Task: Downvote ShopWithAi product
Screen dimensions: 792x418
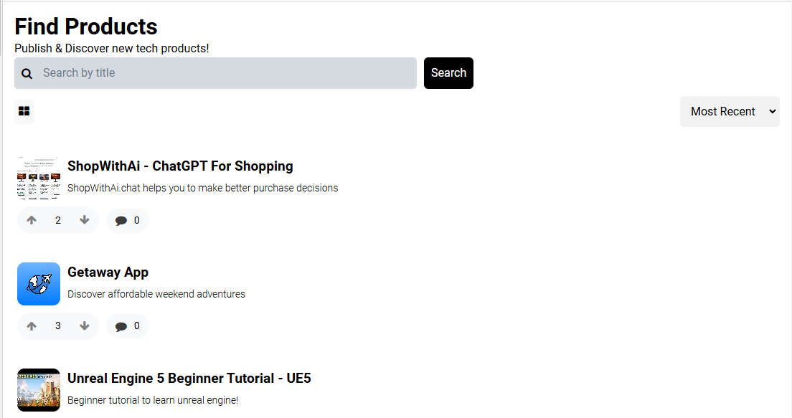Action: 85,220
